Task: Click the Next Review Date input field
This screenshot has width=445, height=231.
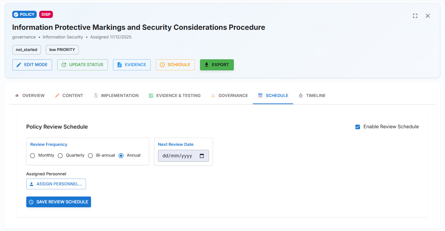Action: tap(178, 156)
